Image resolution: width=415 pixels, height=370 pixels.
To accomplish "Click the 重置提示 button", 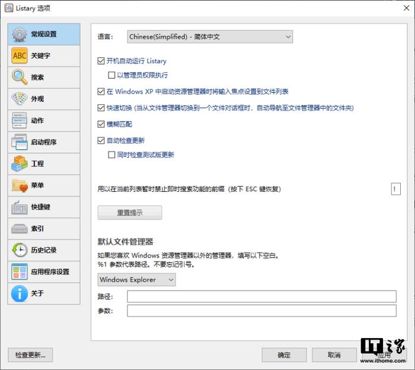I will click(x=130, y=213).
